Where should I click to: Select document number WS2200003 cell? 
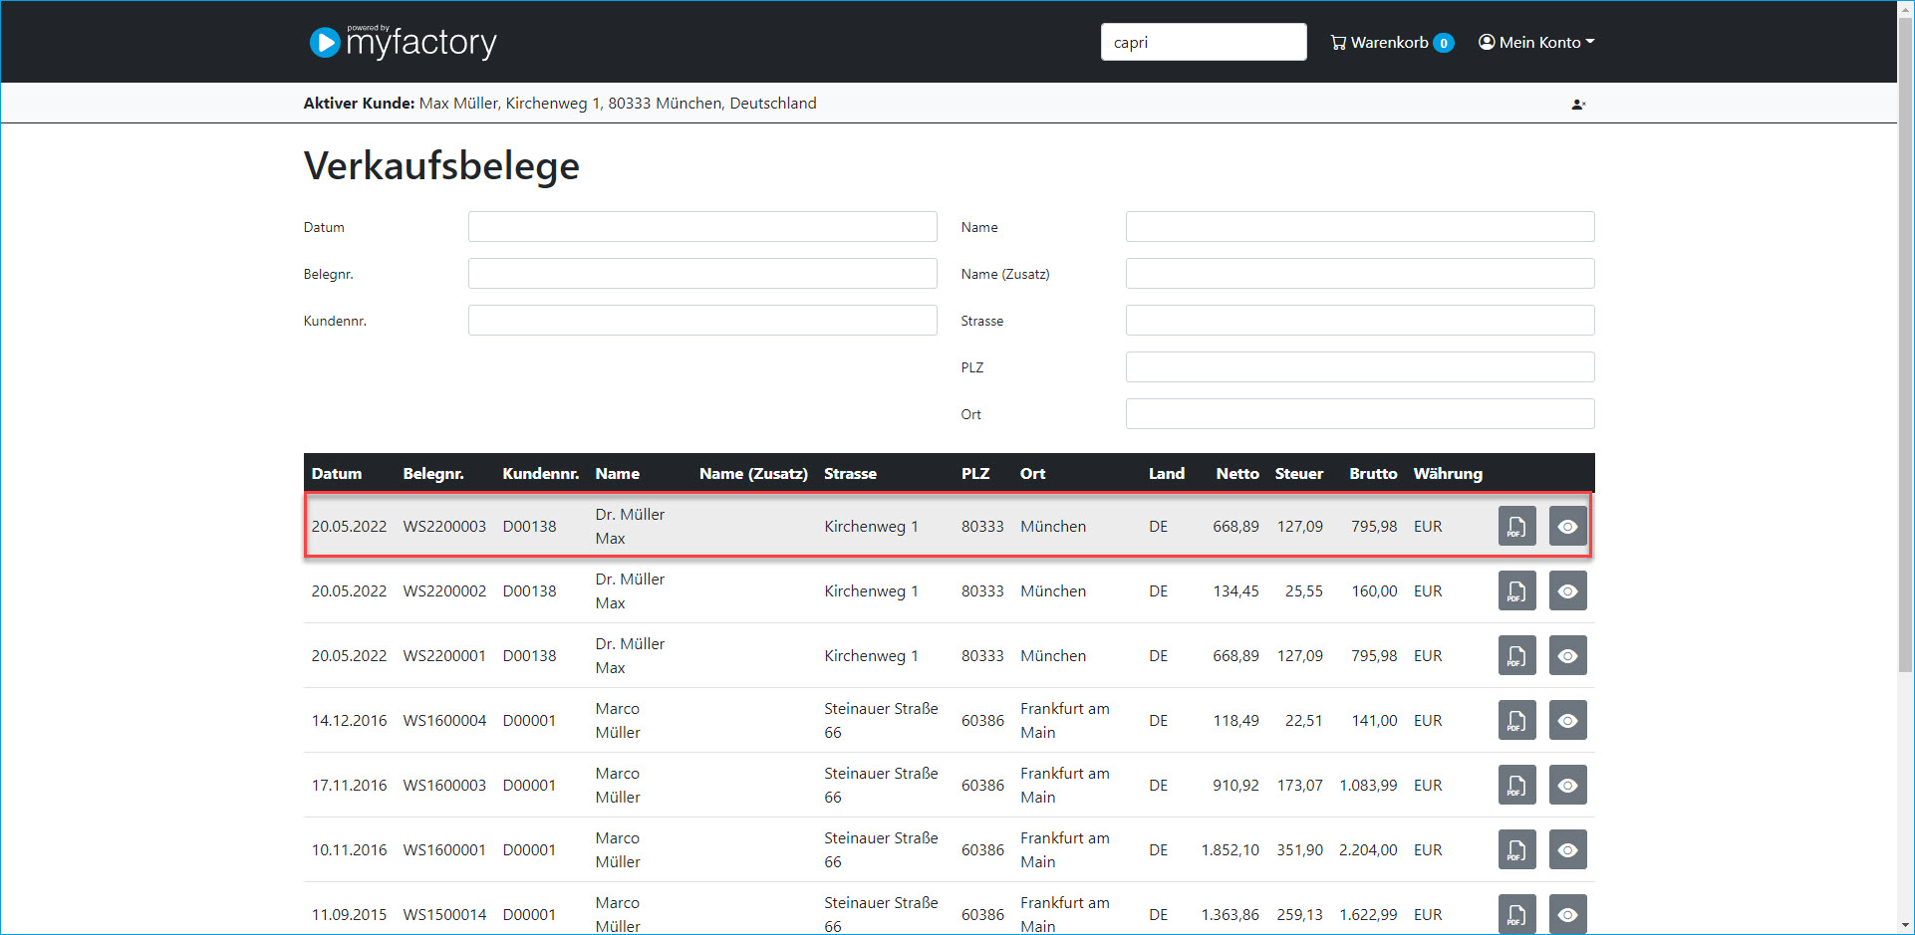point(444,527)
